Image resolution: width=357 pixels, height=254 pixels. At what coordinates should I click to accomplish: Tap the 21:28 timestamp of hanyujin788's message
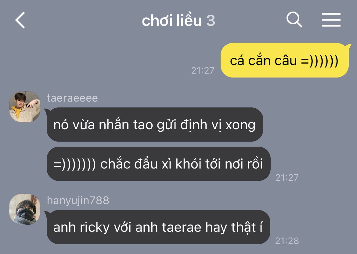click(x=287, y=241)
